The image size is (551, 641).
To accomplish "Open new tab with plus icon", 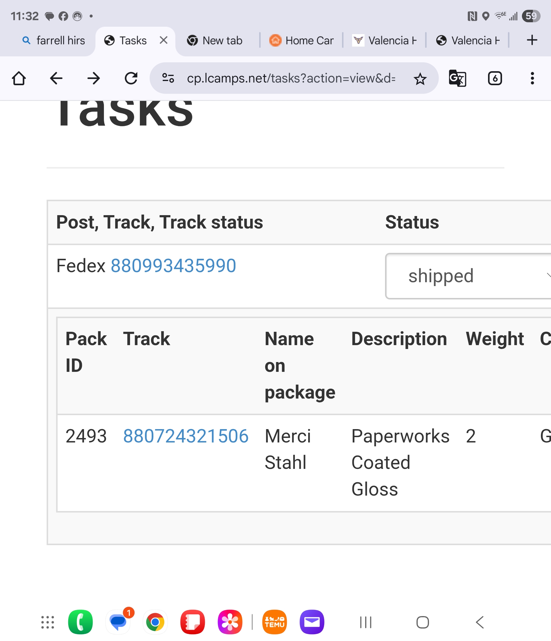I will [532, 40].
